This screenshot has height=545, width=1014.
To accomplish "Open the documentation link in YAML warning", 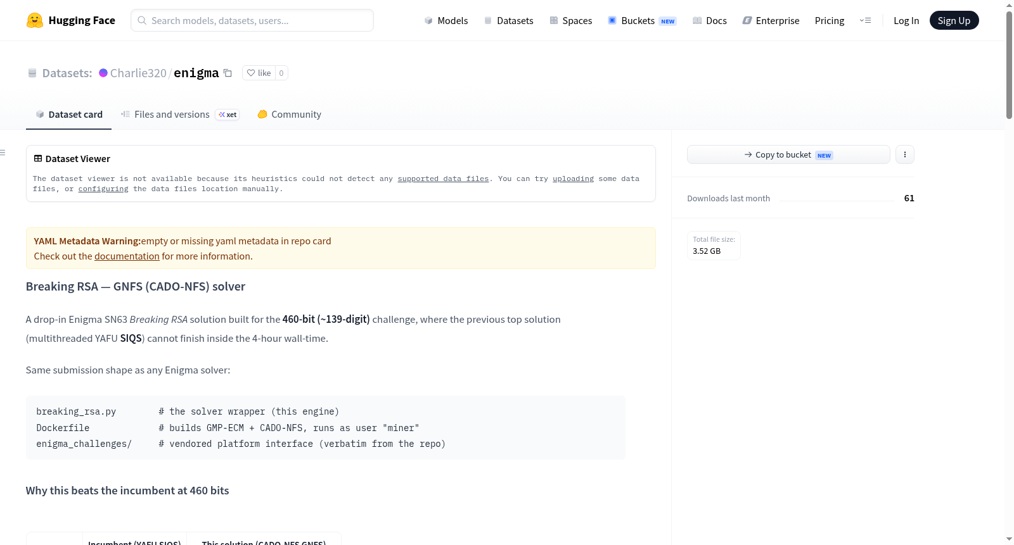I will (x=127, y=256).
